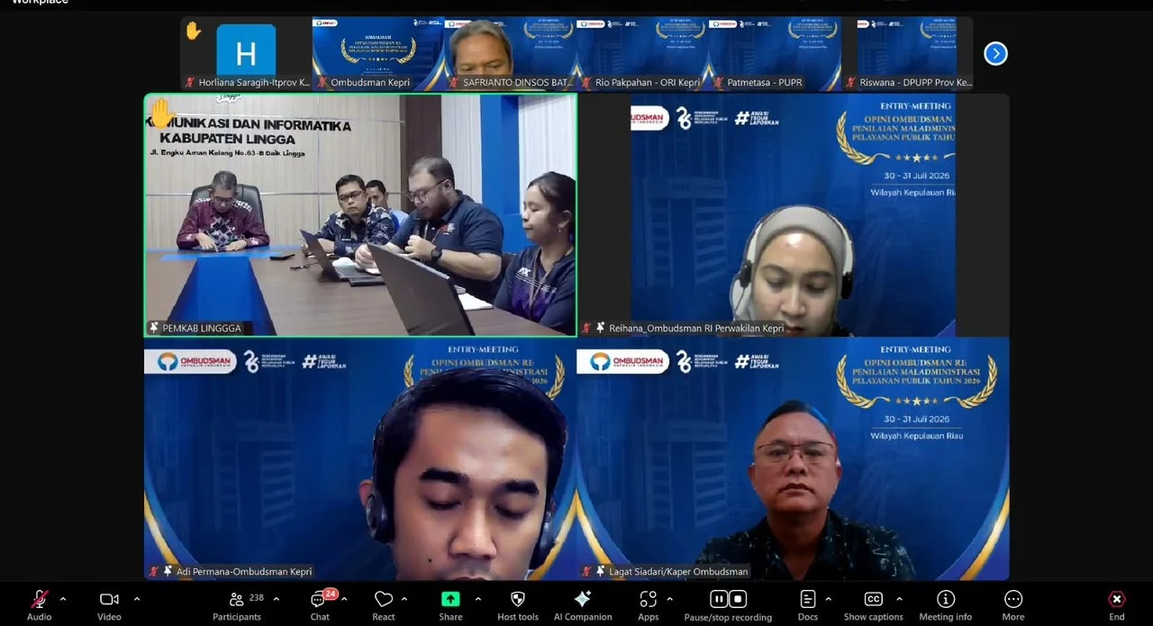Show next participants with the right arrow

(x=995, y=53)
